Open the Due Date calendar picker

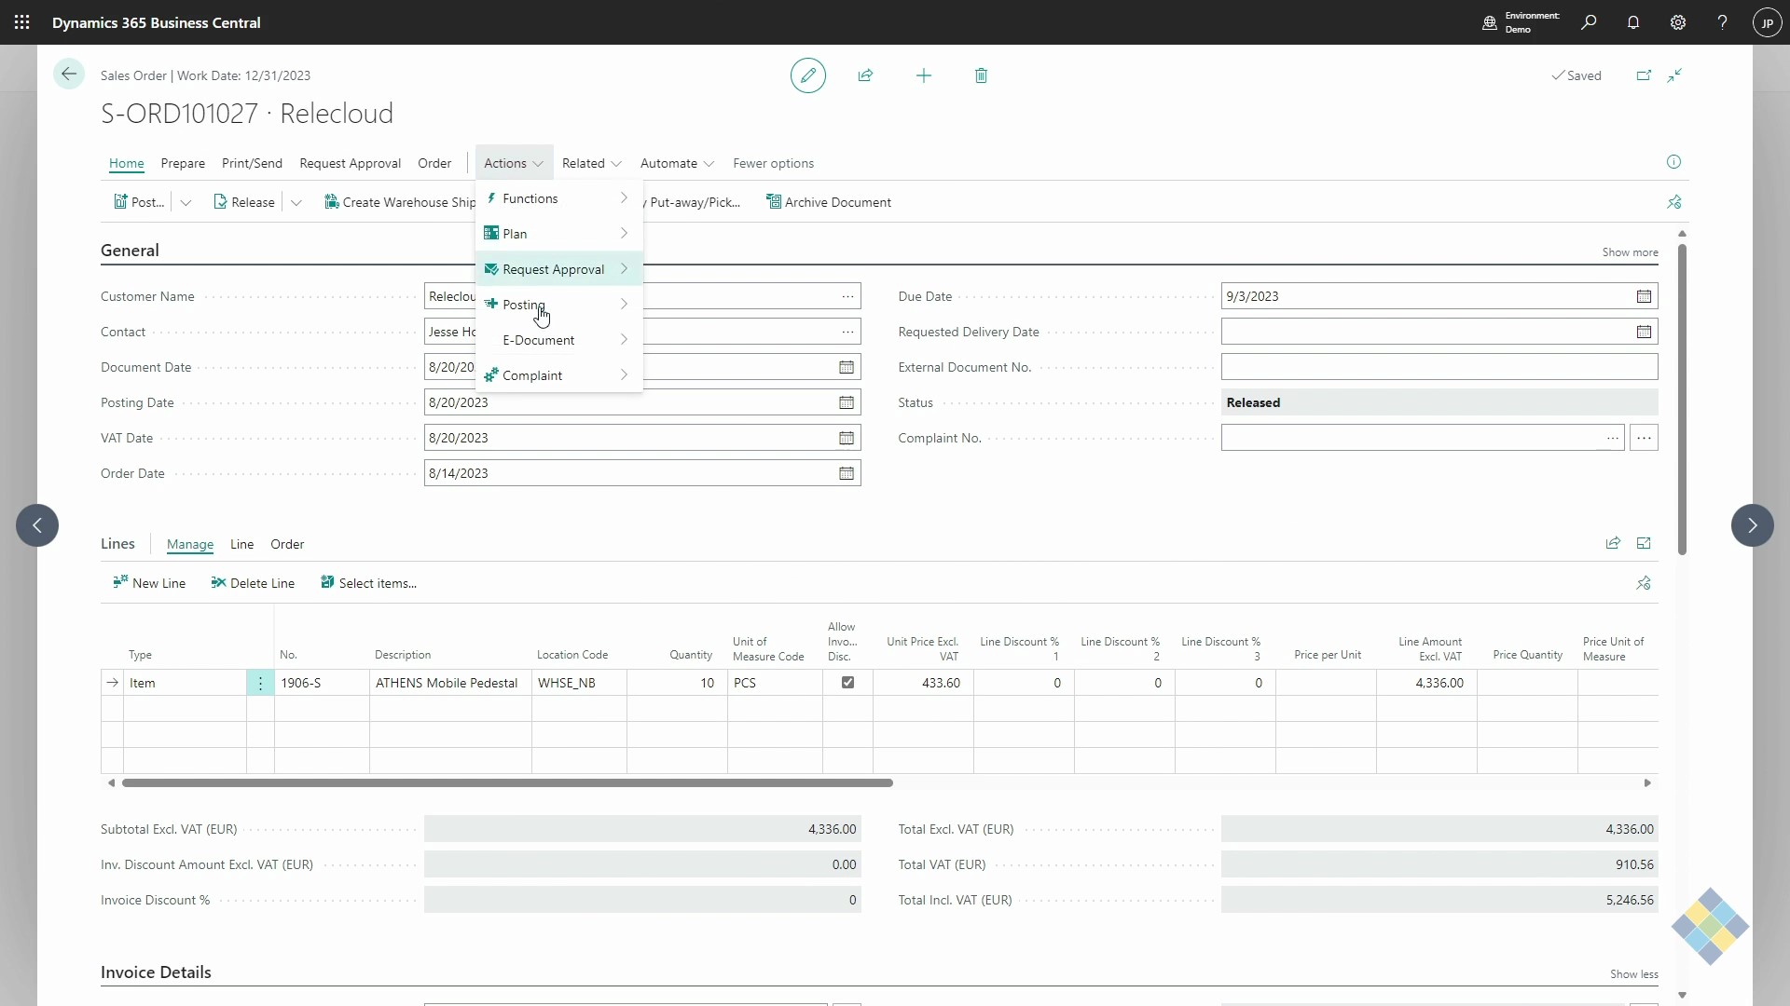click(1645, 296)
